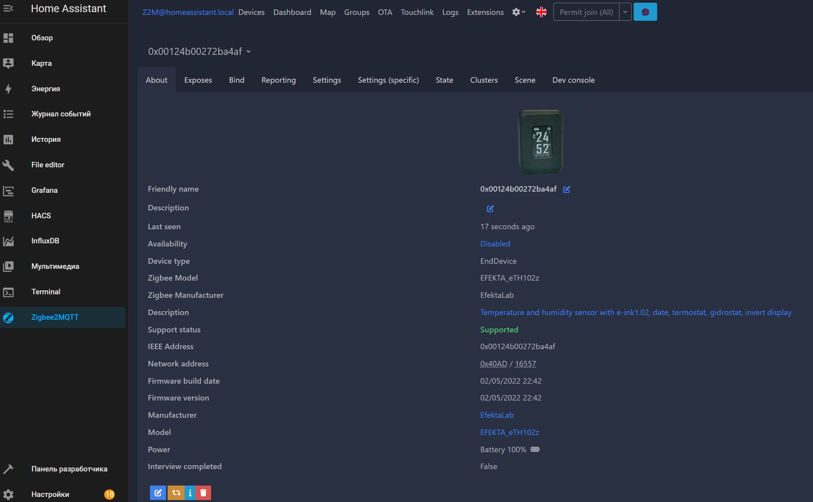The image size is (813, 502).
Task: Open the Карта map icon
Action: 8,63
